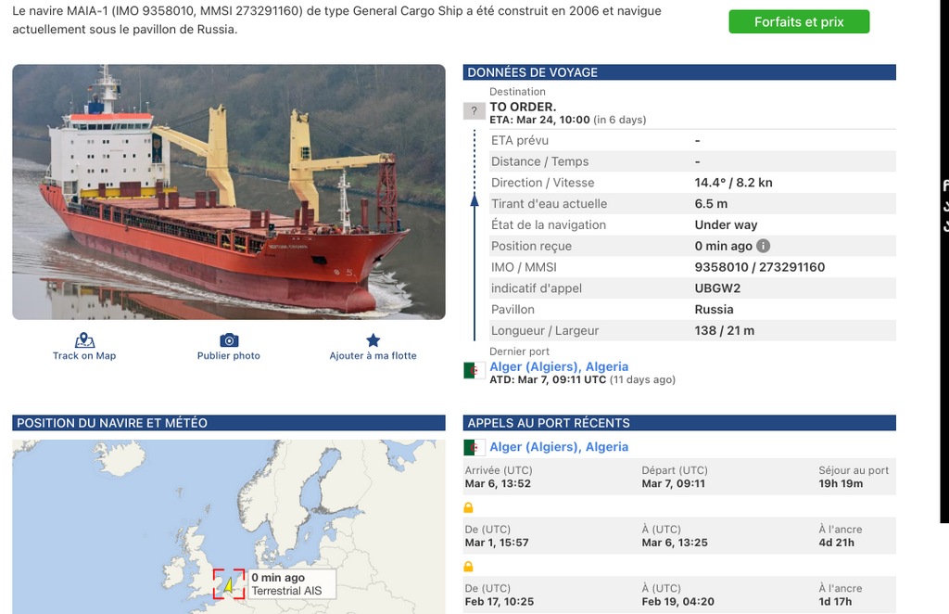Click the Terrestrial AIS map tooltip
949x614 pixels.
coord(291,584)
